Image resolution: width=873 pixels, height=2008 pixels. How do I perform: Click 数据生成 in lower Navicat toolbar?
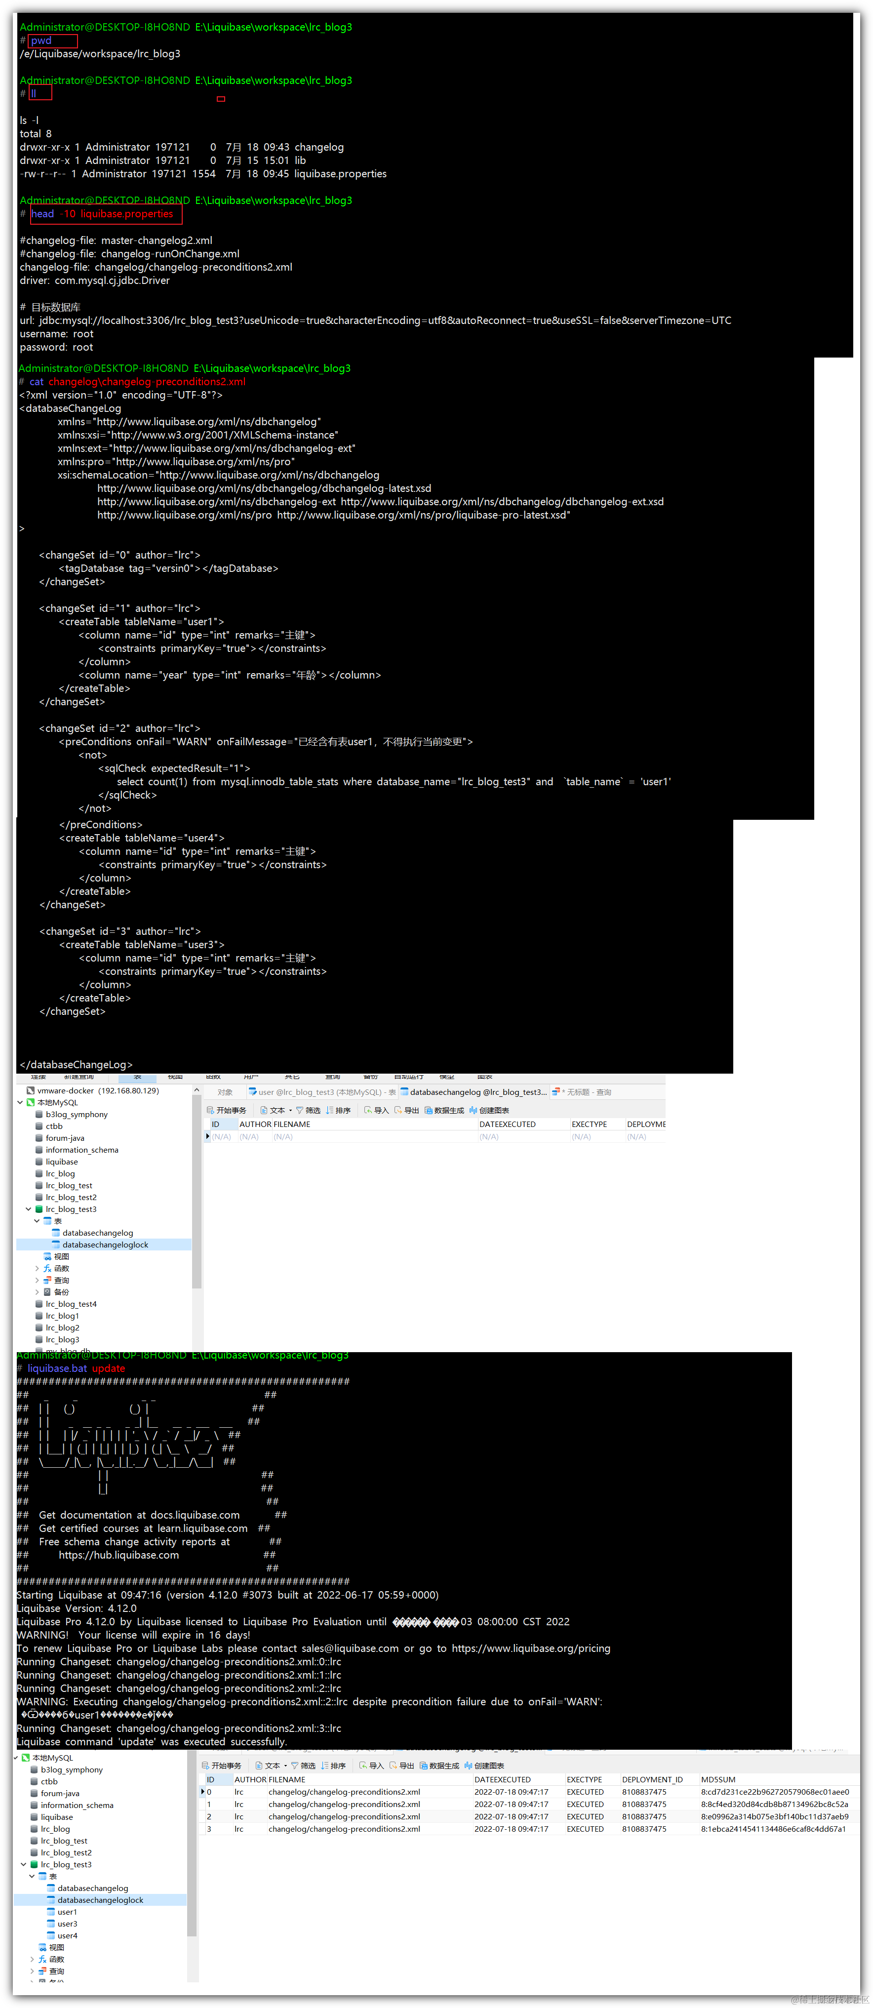tap(439, 1765)
